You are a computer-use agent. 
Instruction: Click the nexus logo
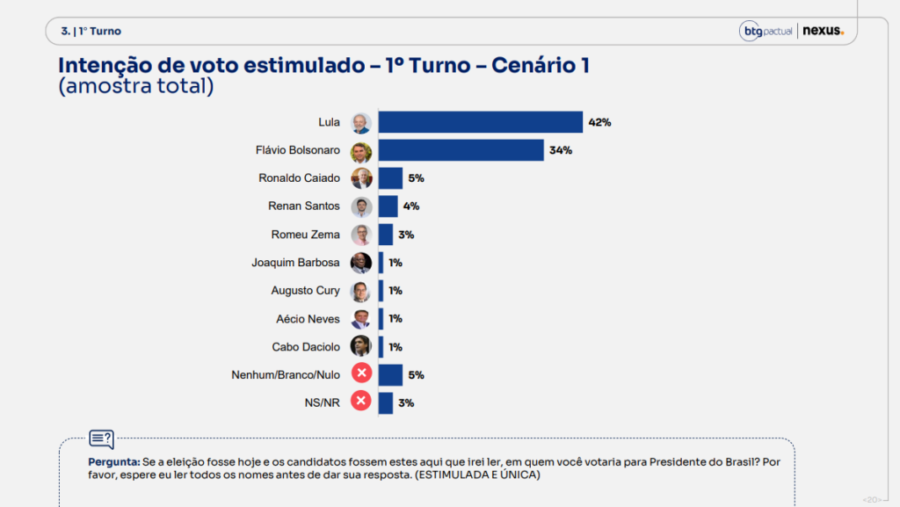tap(823, 31)
